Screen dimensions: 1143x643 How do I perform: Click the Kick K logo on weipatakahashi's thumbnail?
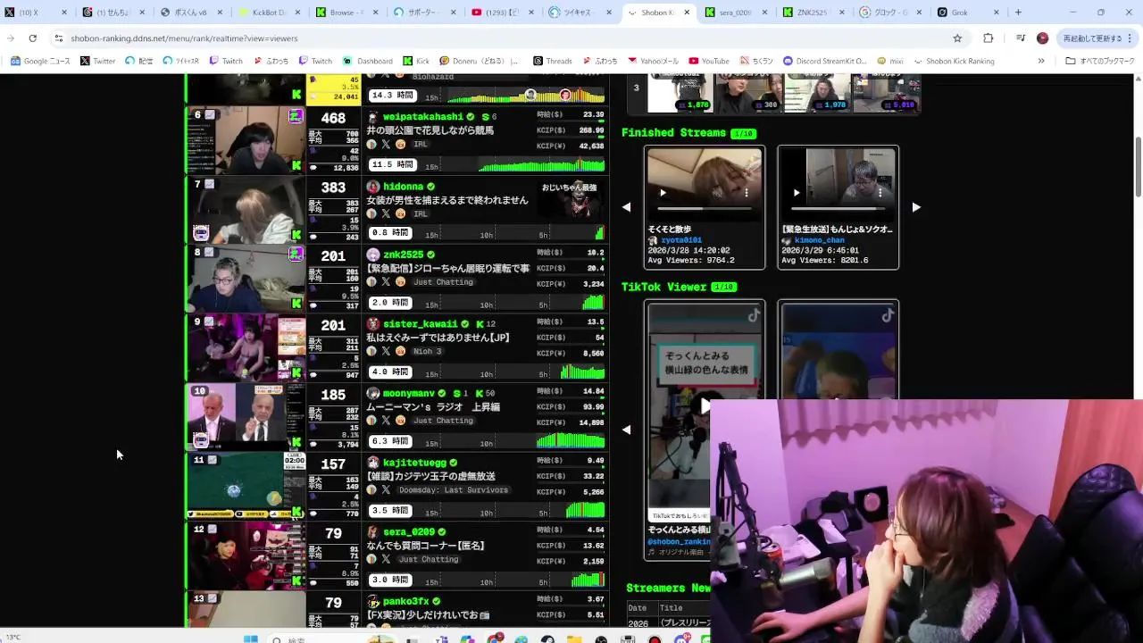(x=296, y=165)
